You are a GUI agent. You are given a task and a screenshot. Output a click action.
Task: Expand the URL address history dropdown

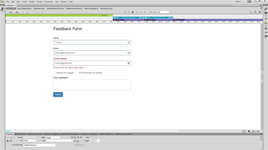coord(168,12)
